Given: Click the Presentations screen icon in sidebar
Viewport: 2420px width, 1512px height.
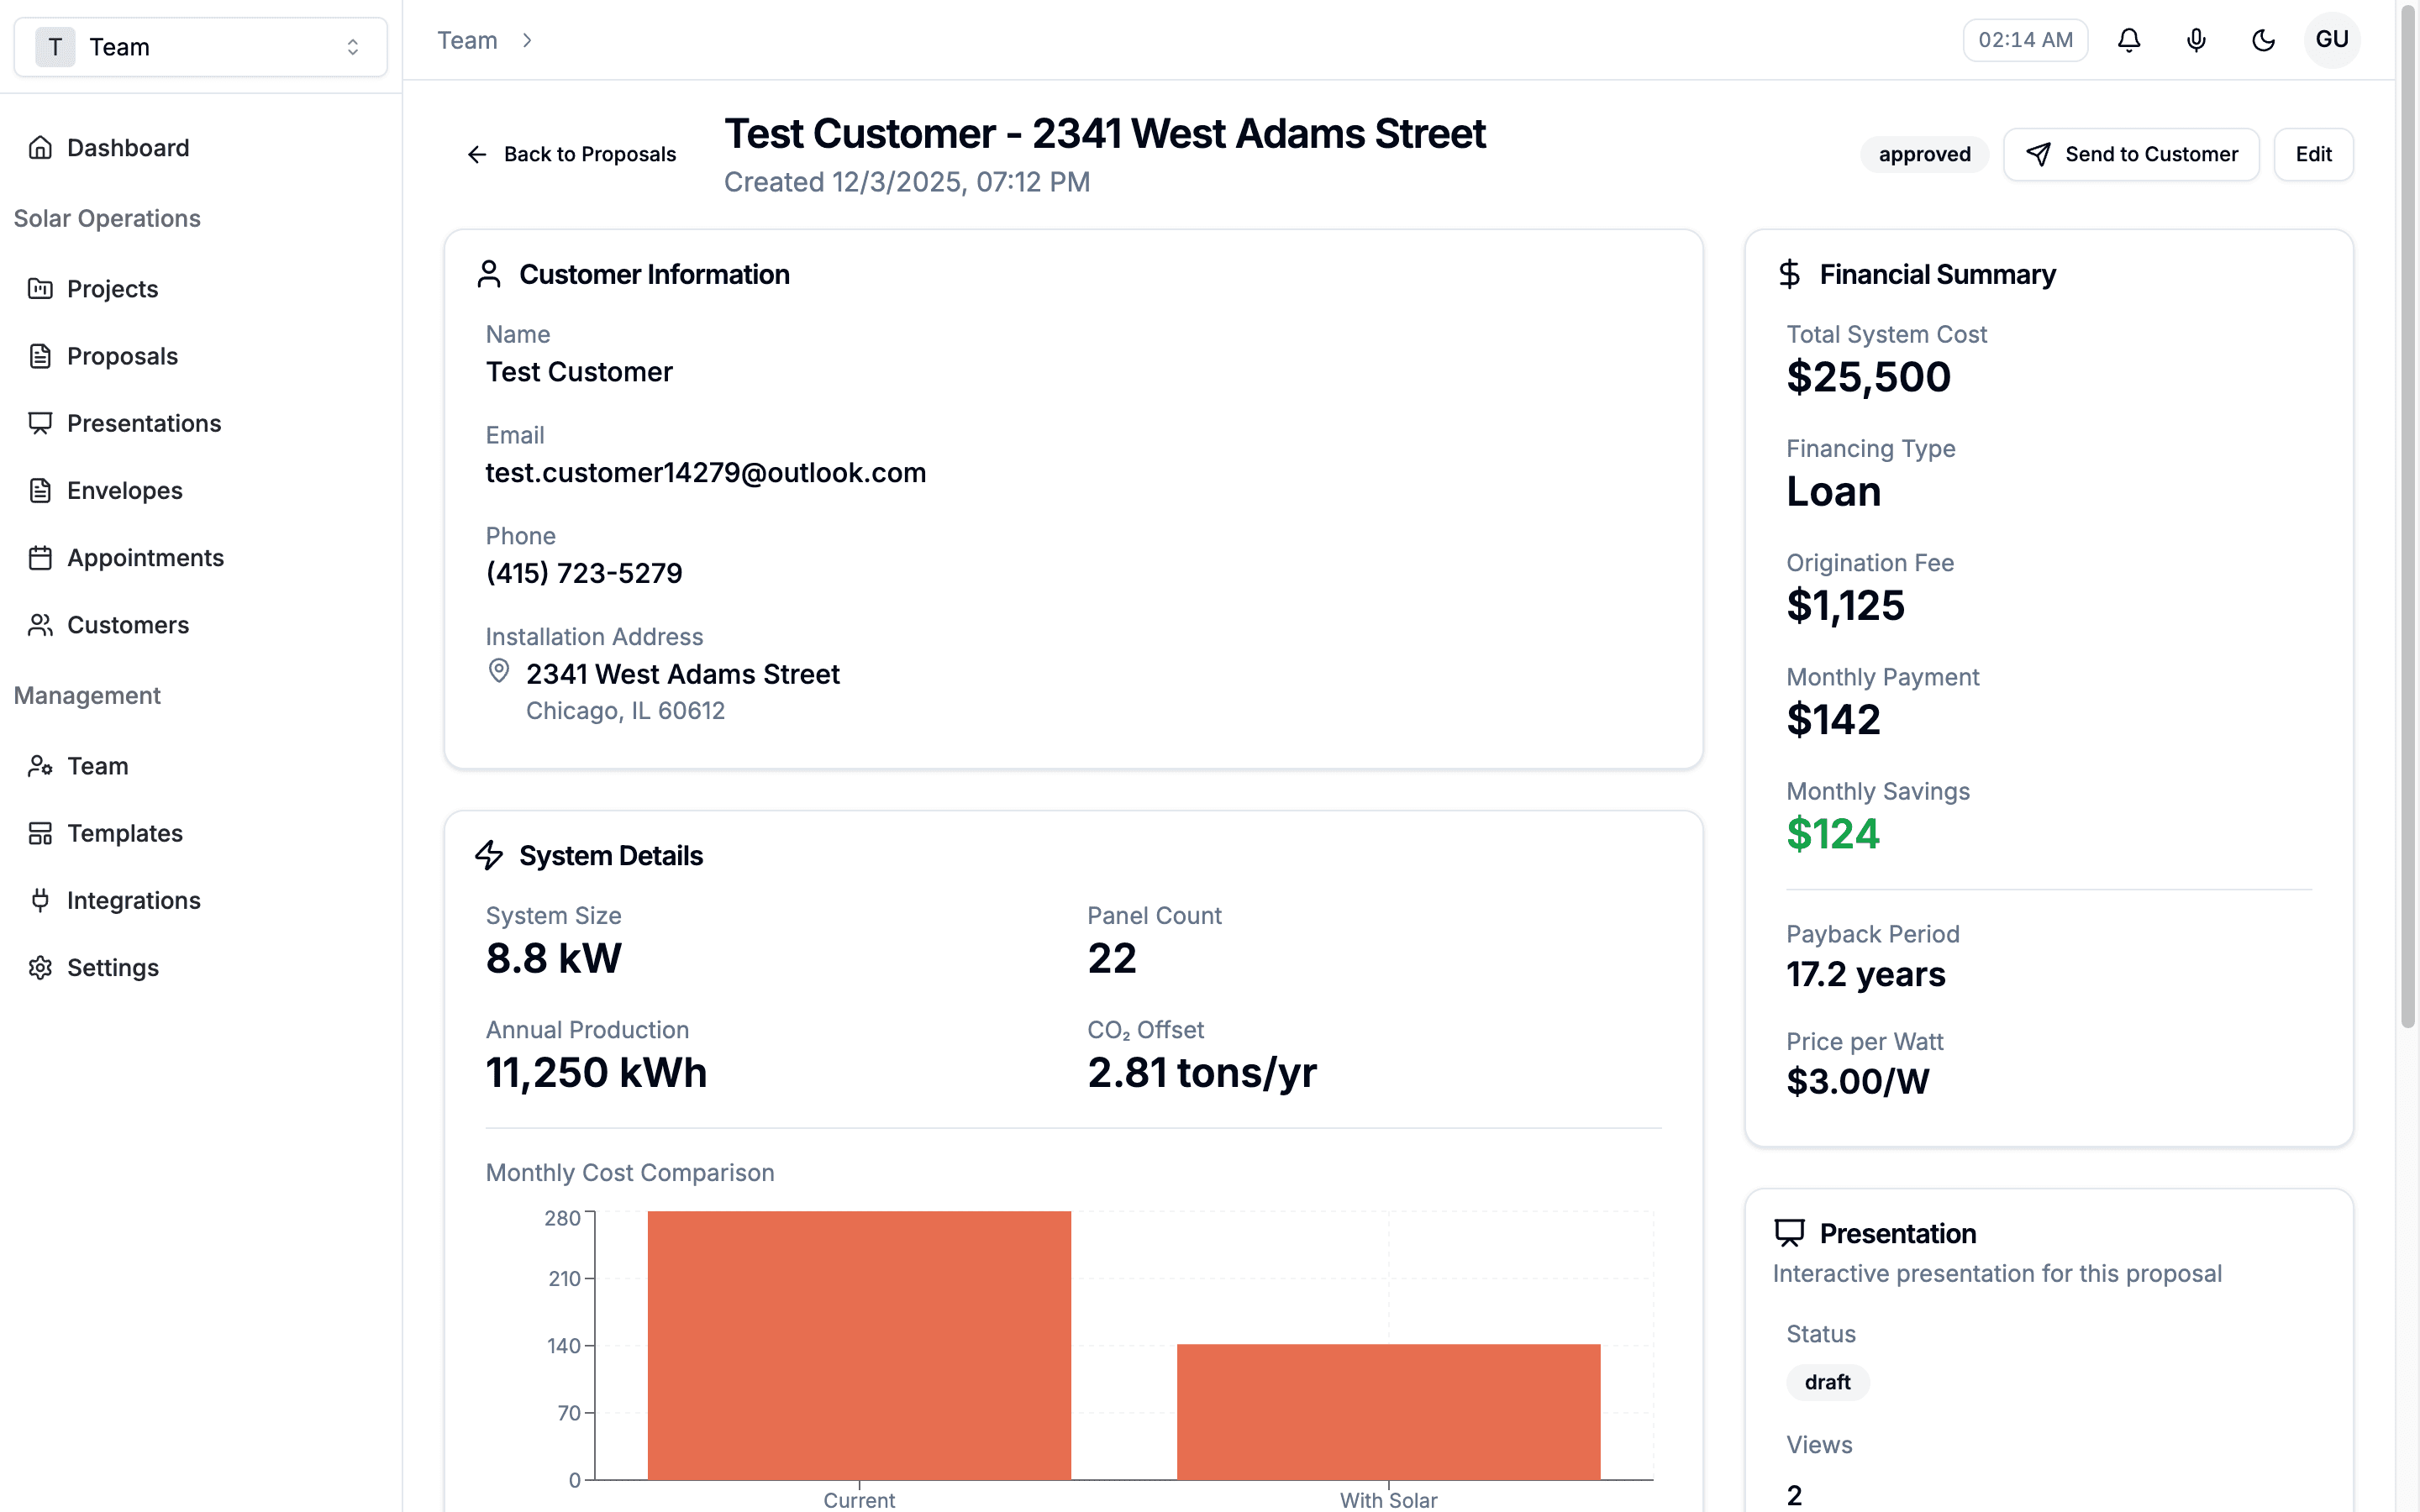Looking at the screenshot, I should point(40,423).
